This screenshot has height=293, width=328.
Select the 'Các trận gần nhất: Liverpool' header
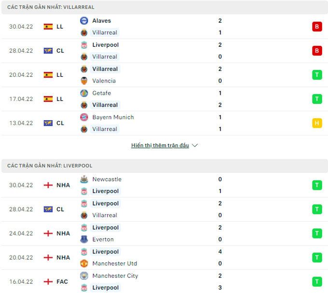[x=50, y=166]
